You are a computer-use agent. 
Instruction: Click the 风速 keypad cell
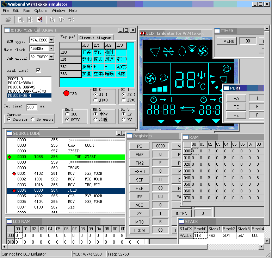(x=110, y=59)
